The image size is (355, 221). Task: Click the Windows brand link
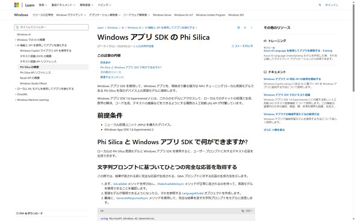21,15
